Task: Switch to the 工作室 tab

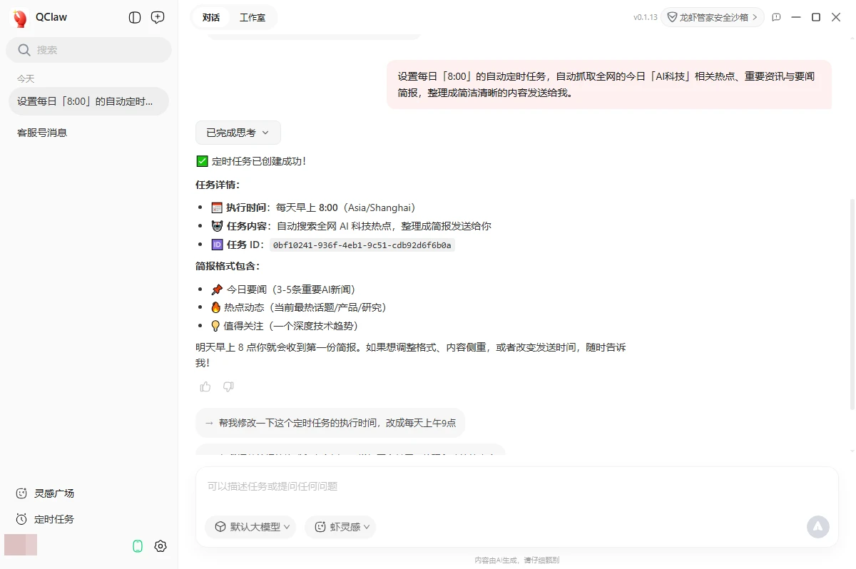Action: coord(253,16)
